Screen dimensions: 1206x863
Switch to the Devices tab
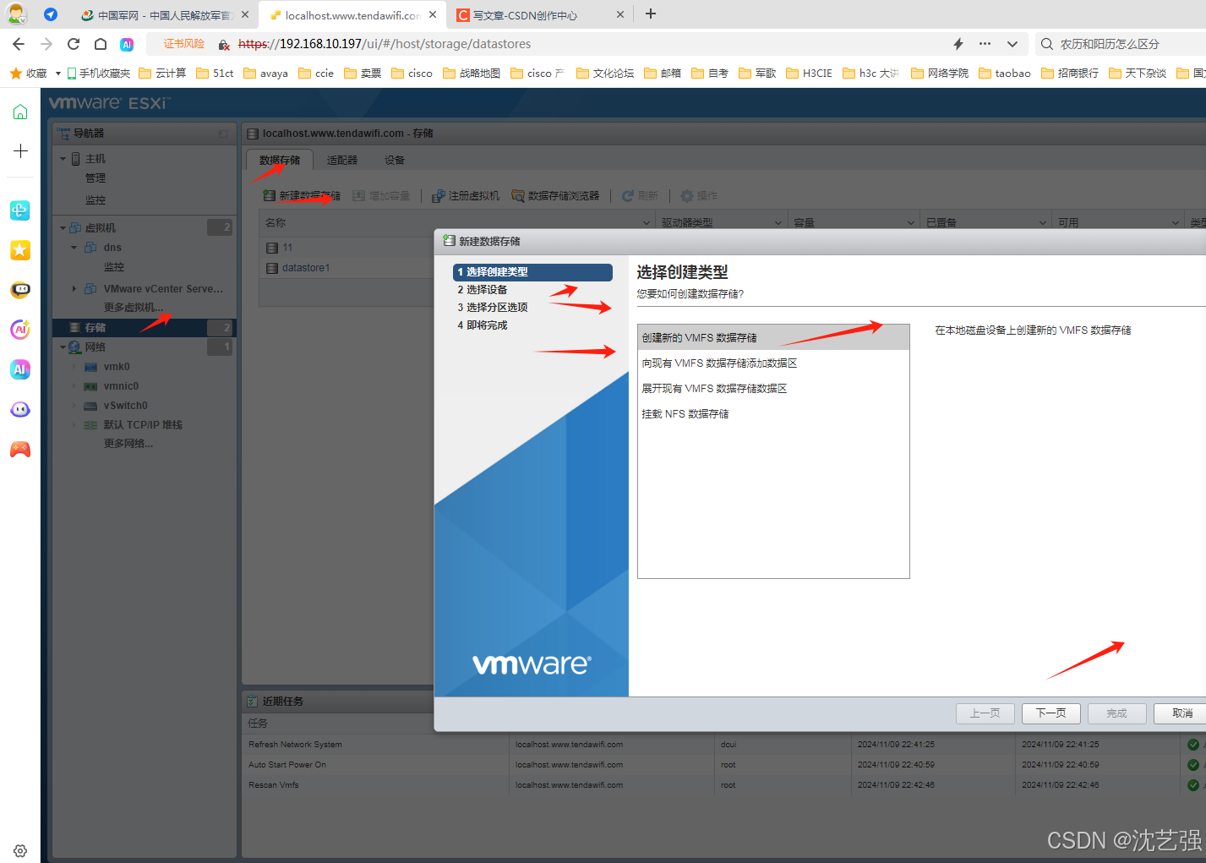[395, 161]
